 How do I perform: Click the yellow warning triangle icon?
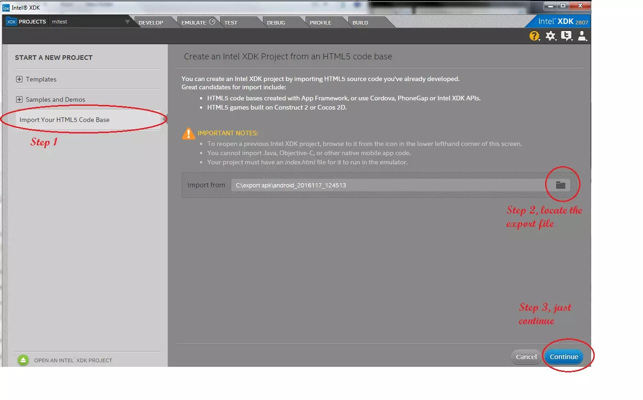(188, 133)
